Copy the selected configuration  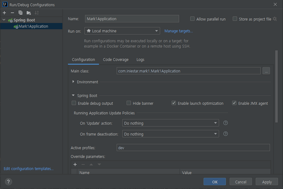(20, 13)
